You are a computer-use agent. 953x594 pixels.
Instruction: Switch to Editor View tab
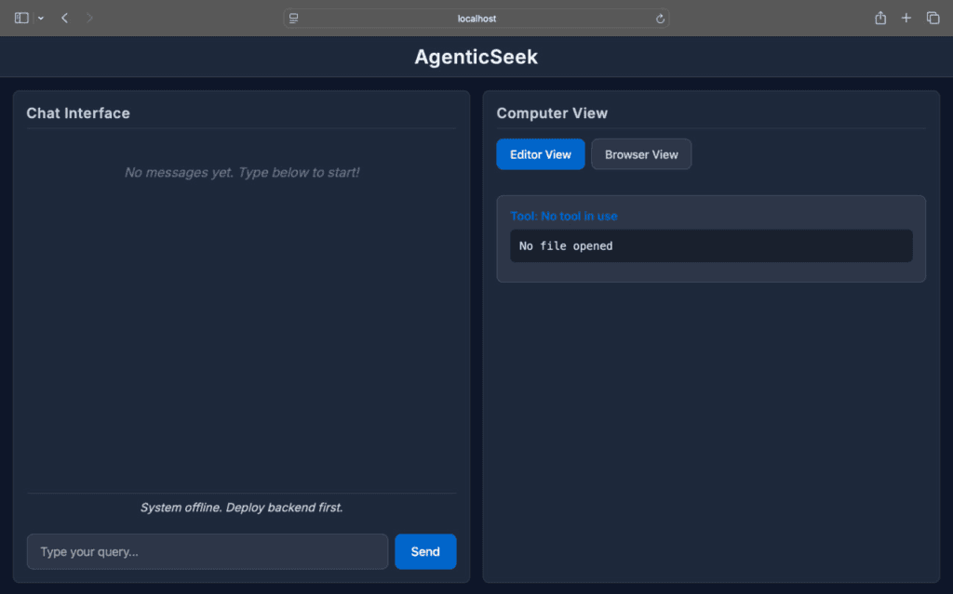[x=541, y=154]
